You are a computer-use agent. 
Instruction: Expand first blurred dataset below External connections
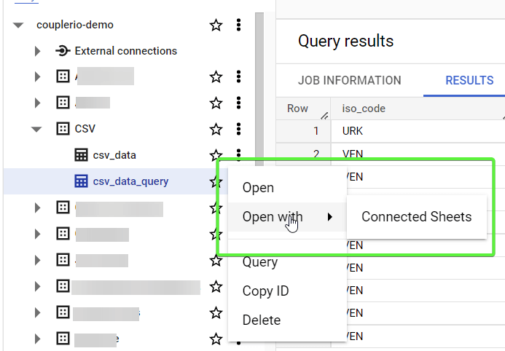click(38, 77)
